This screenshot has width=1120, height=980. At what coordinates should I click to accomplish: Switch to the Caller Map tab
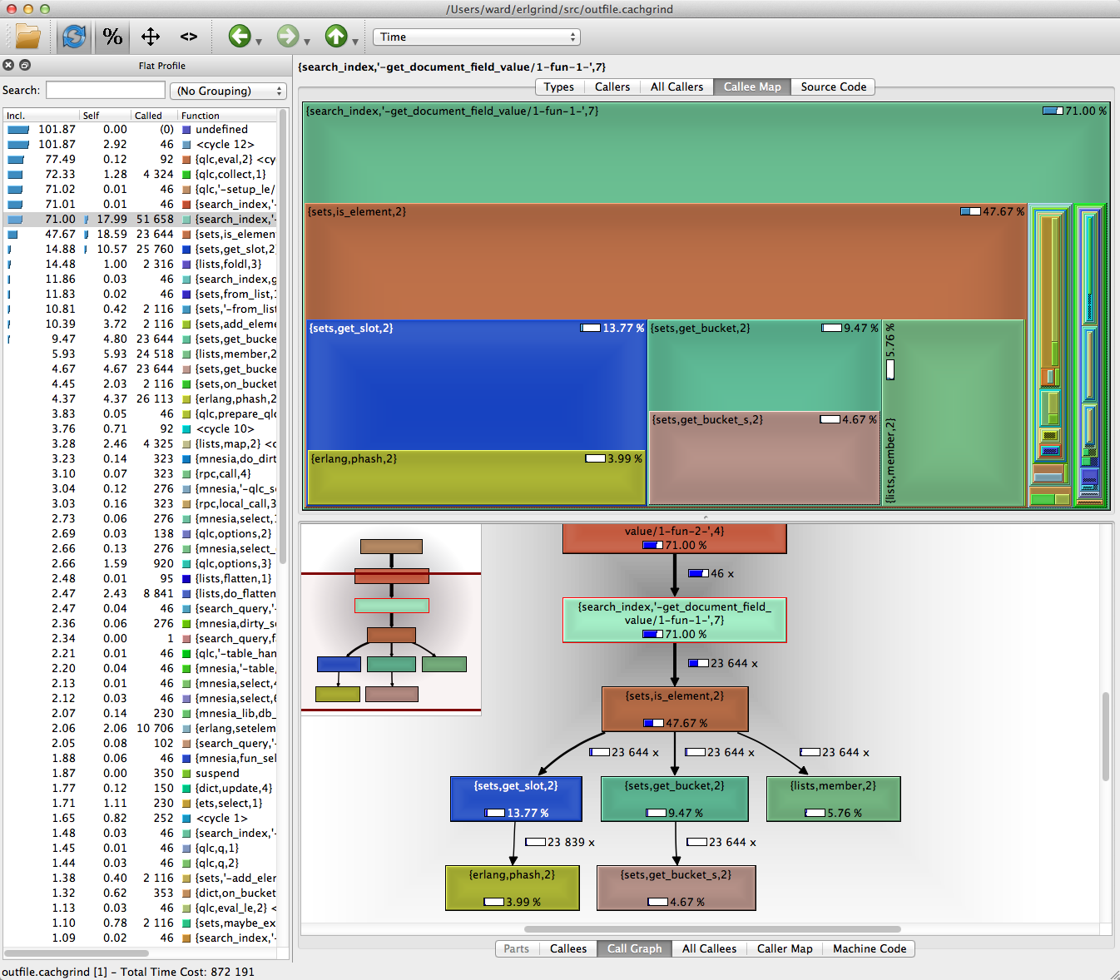click(785, 948)
